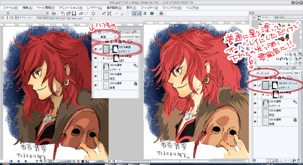303x165 pixels.
Task: Select レイヤー6 row in right panel
Action: click(276, 104)
